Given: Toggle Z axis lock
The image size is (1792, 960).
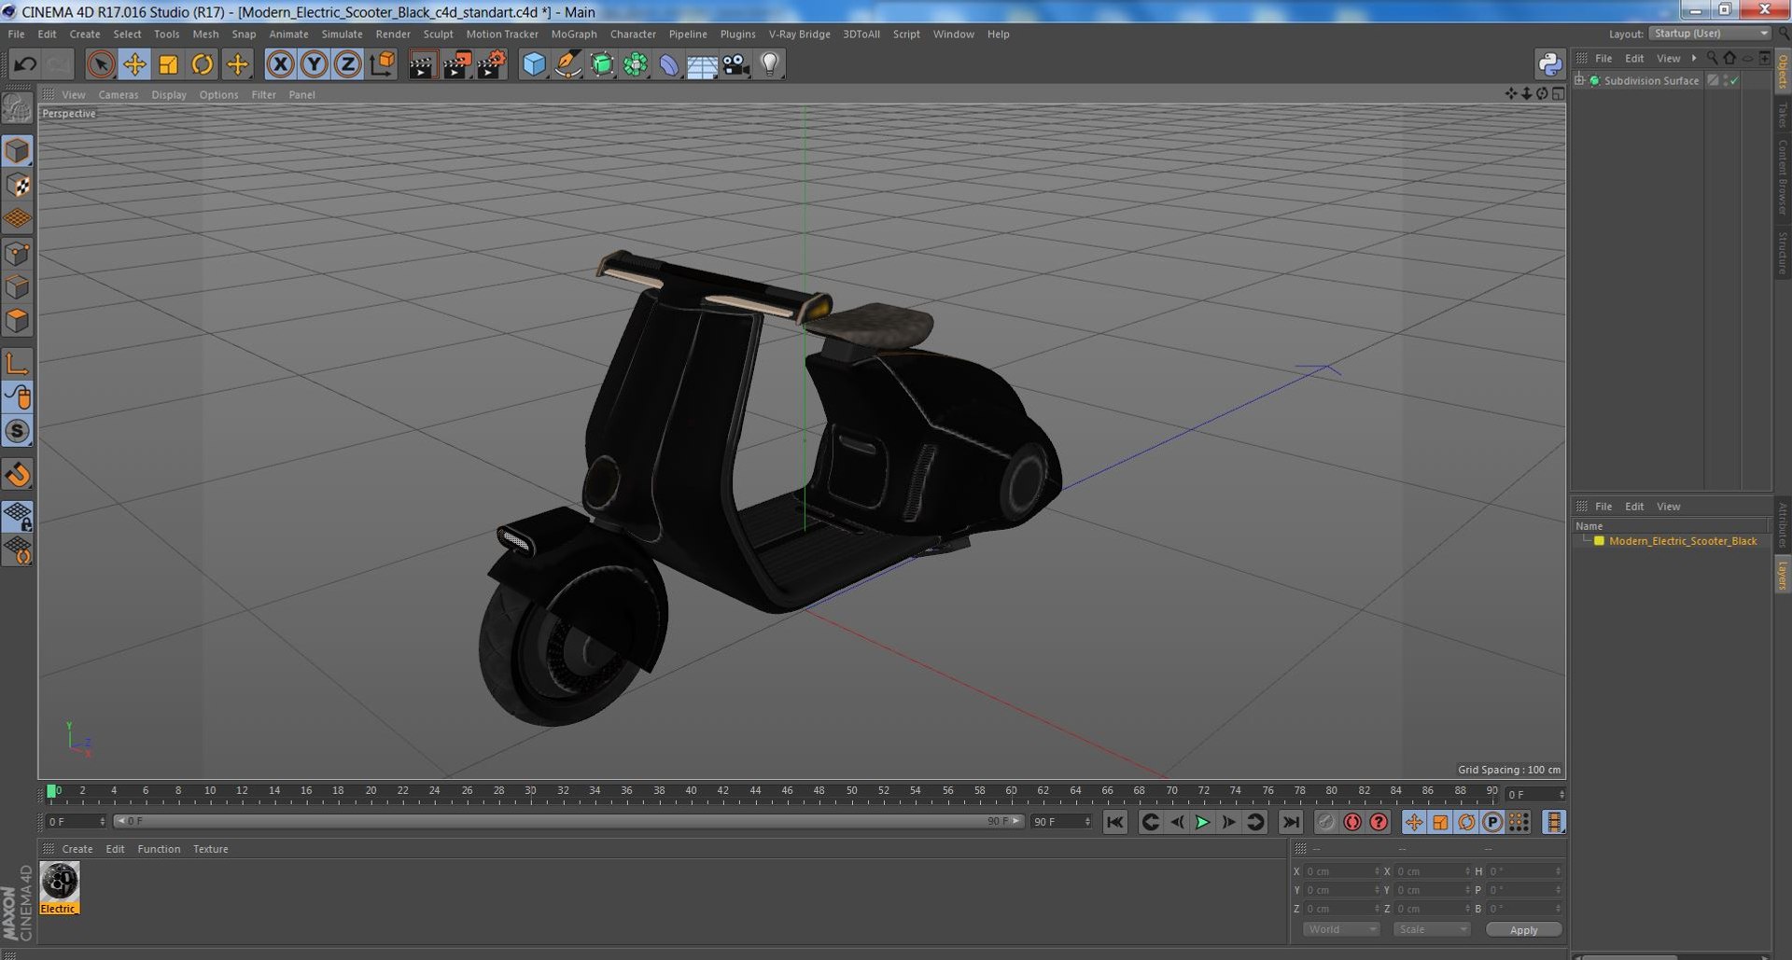Looking at the screenshot, I should [x=348, y=64].
